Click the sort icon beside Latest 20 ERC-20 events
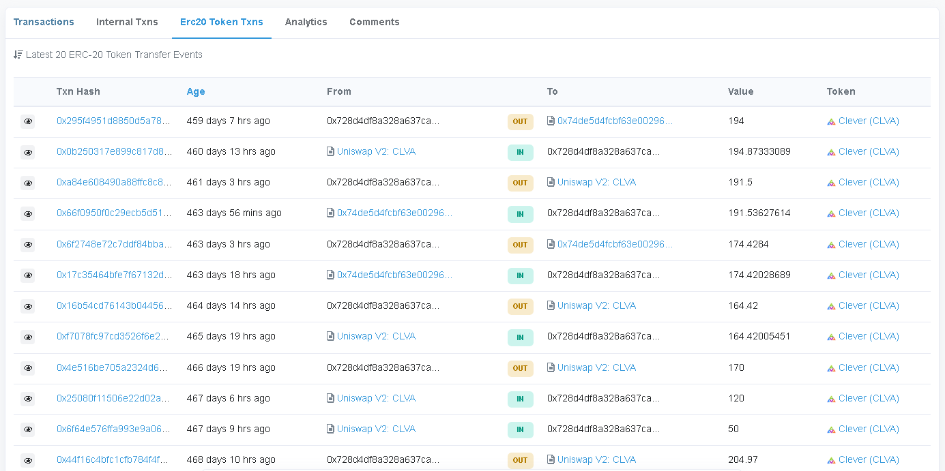 pos(18,55)
